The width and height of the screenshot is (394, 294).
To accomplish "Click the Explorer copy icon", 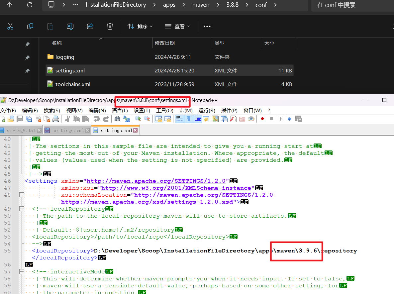I will 30,26.
